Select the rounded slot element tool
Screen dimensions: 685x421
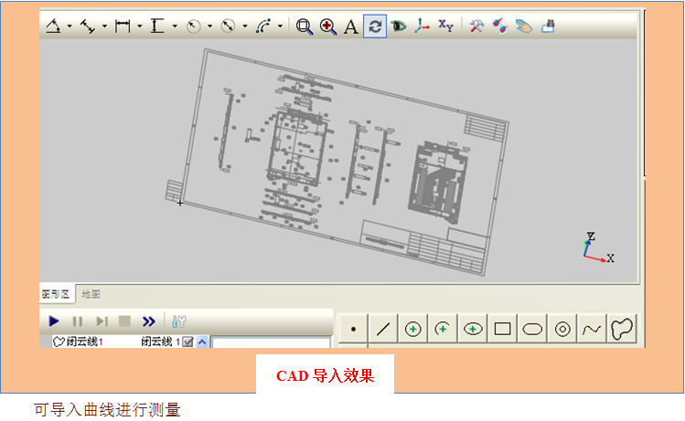click(x=532, y=329)
